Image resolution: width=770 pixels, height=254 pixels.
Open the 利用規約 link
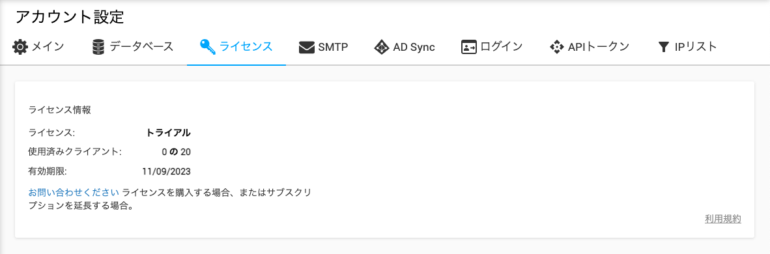coord(723,219)
